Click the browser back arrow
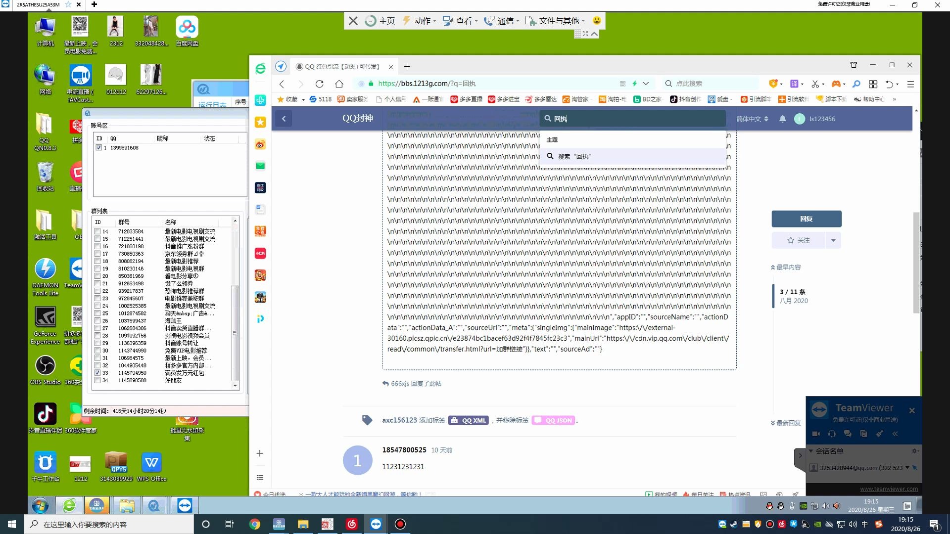Viewport: 950px width, 534px height. point(282,84)
